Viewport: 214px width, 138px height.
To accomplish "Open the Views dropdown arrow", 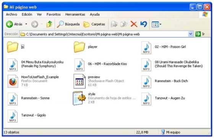I will pyautogui.click(x=160, y=24).
